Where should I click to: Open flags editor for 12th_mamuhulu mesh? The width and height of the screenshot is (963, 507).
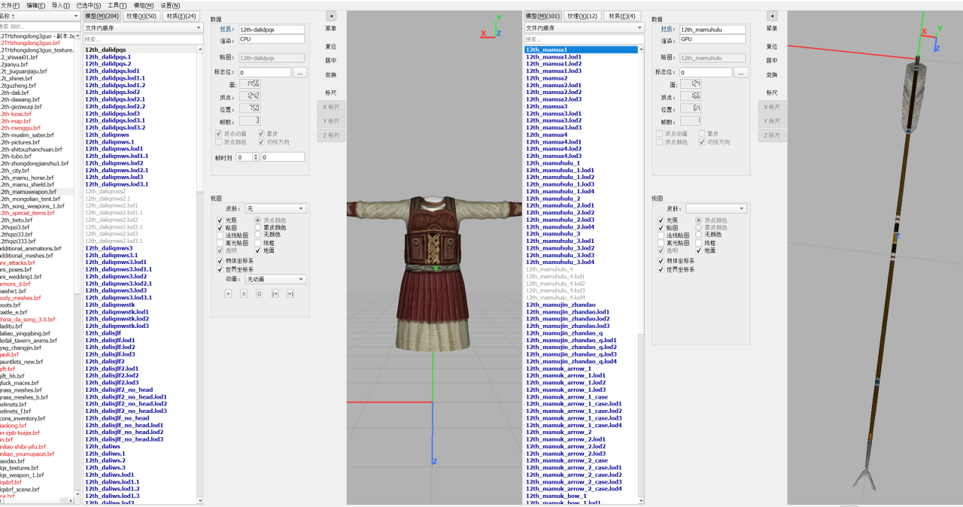pos(740,73)
